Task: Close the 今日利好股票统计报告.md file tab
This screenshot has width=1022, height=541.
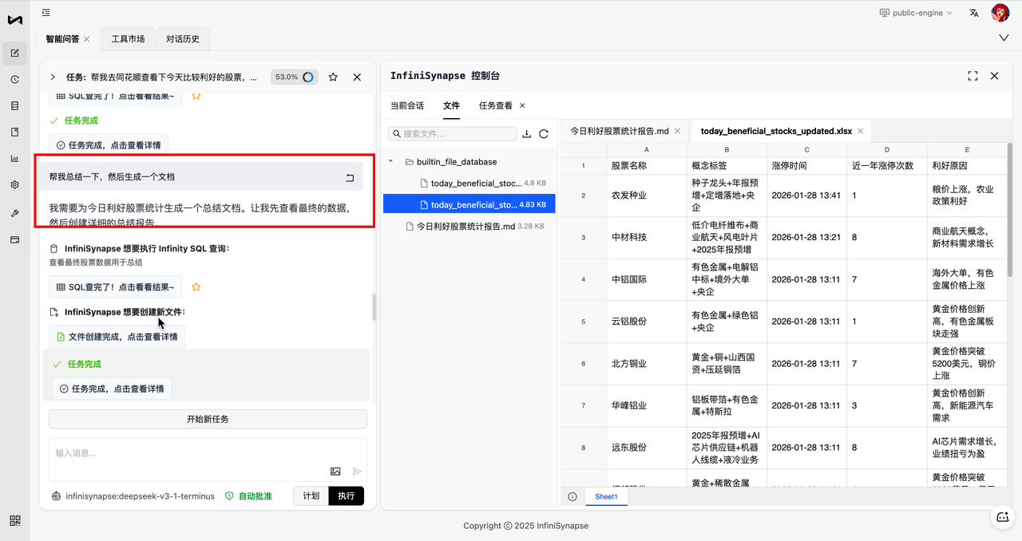Action: 678,131
